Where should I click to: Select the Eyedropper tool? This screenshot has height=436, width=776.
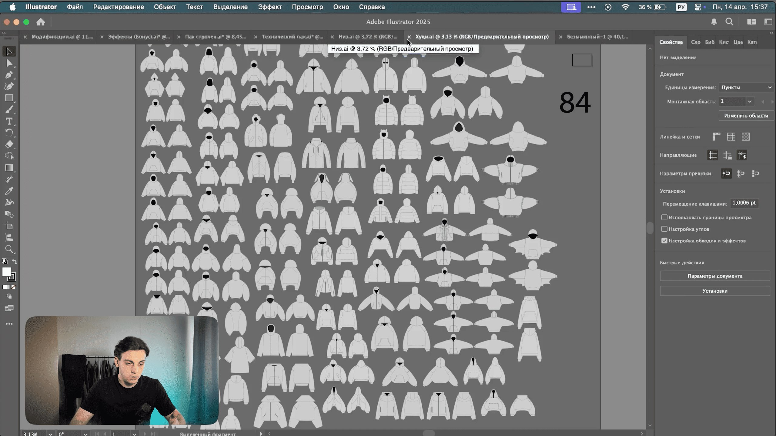click(x=9, y=191)
